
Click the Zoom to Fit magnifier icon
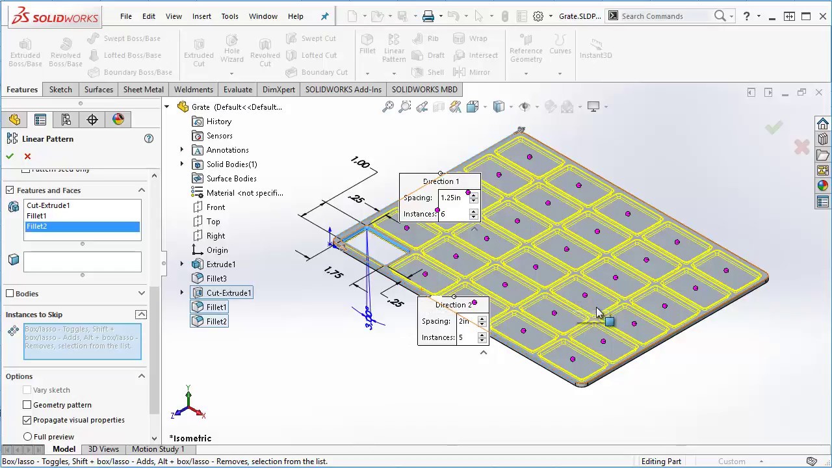click(x=388, y=107)
